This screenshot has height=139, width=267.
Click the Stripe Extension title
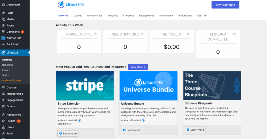69,104
